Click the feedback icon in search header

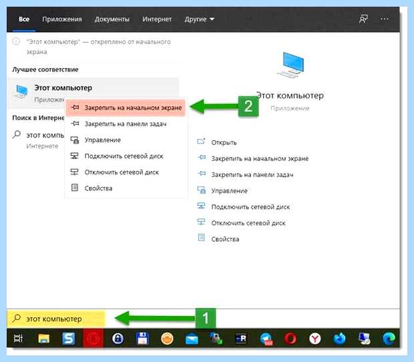[x=363, y=19]
